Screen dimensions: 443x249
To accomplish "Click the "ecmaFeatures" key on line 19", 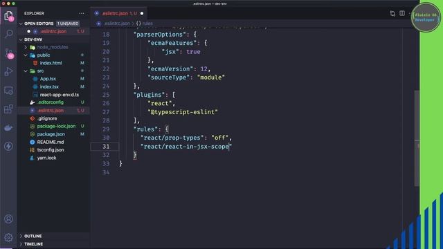I will (x=172, y=43).
